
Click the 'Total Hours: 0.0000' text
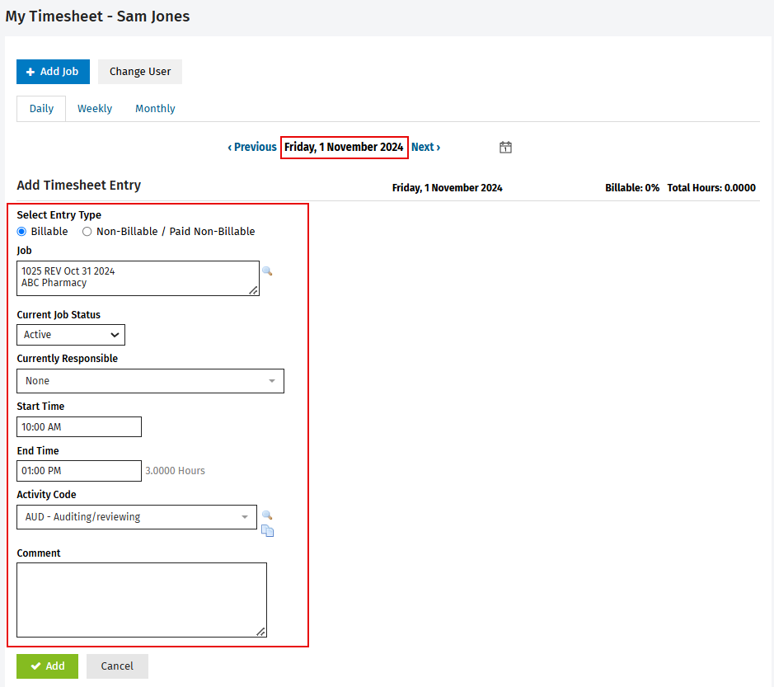pyautogui.click(x=711, y=188)
